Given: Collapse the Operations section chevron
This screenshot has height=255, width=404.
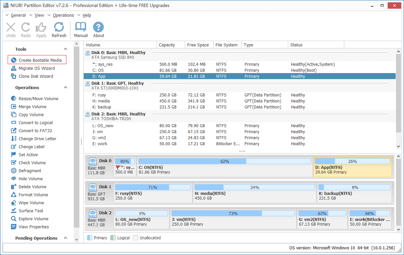Looking at the screenshot, I should point(66,88).
